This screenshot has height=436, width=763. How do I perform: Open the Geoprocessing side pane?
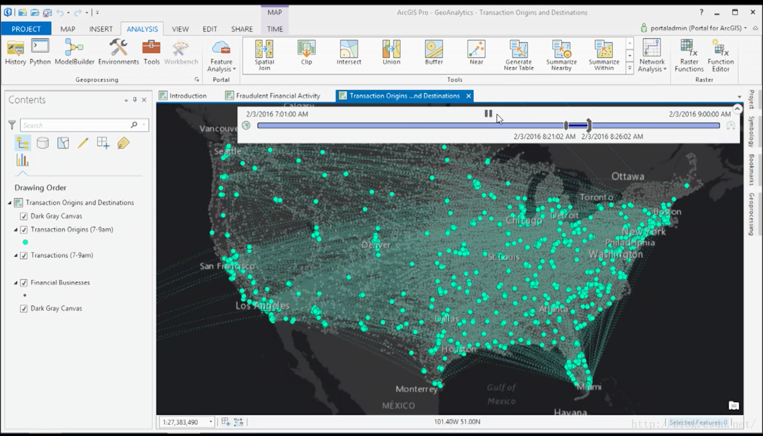click(x=752, y=214)
